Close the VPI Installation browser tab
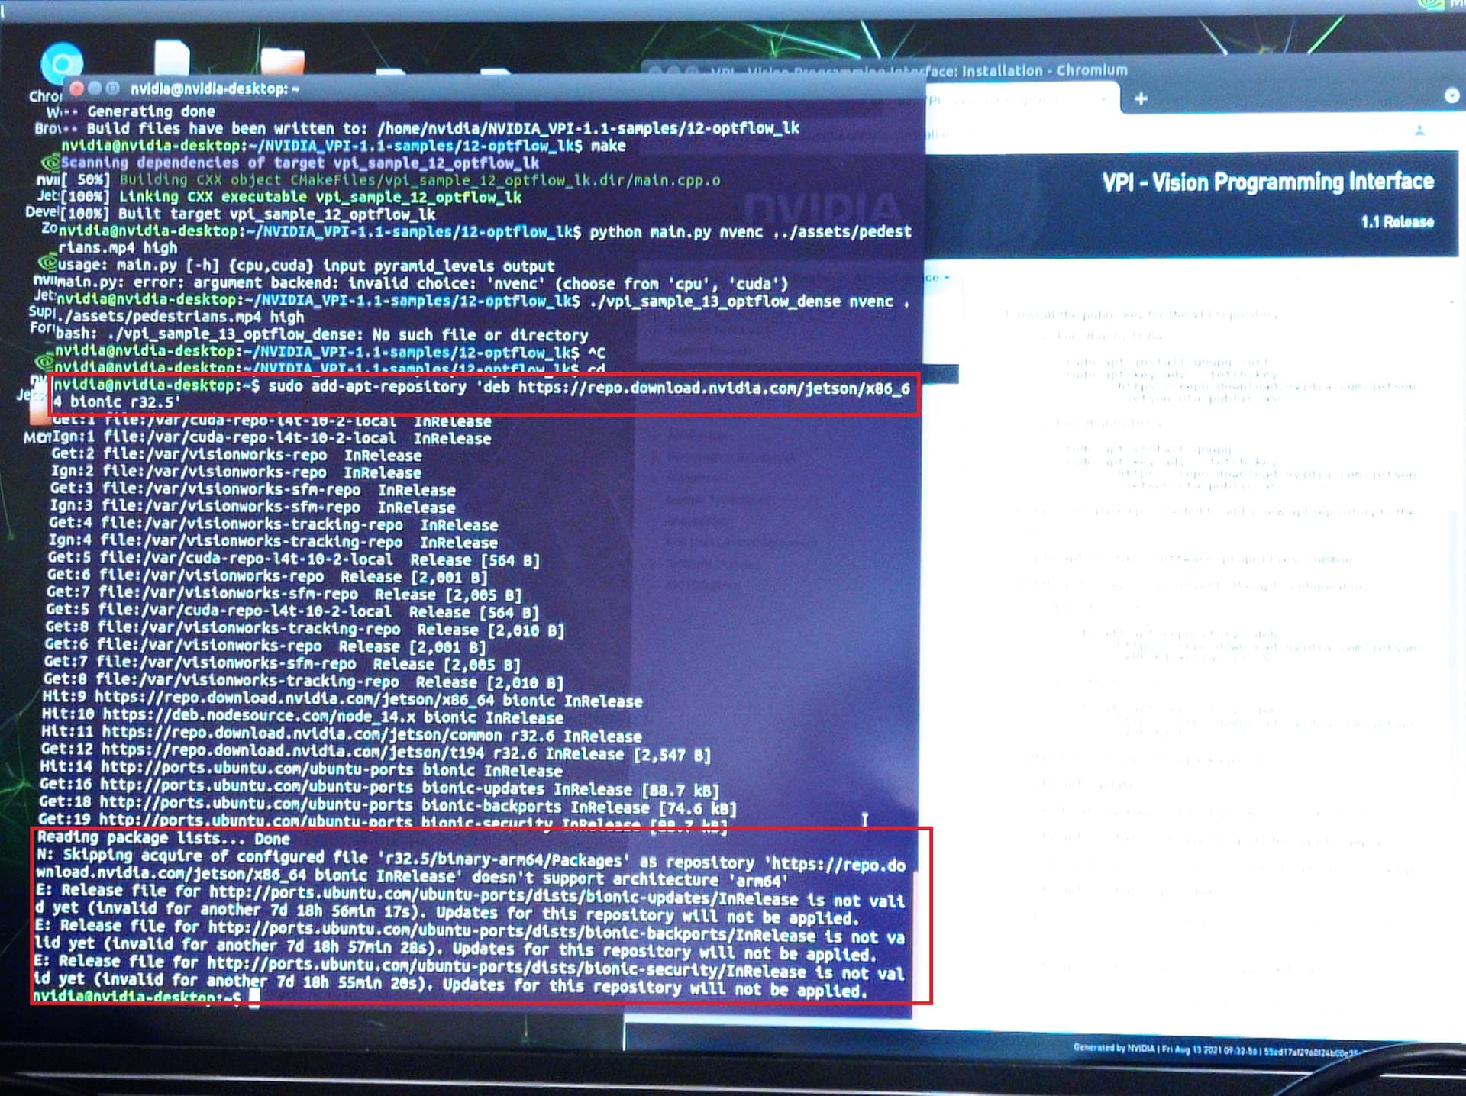 tap(1103, 99)
